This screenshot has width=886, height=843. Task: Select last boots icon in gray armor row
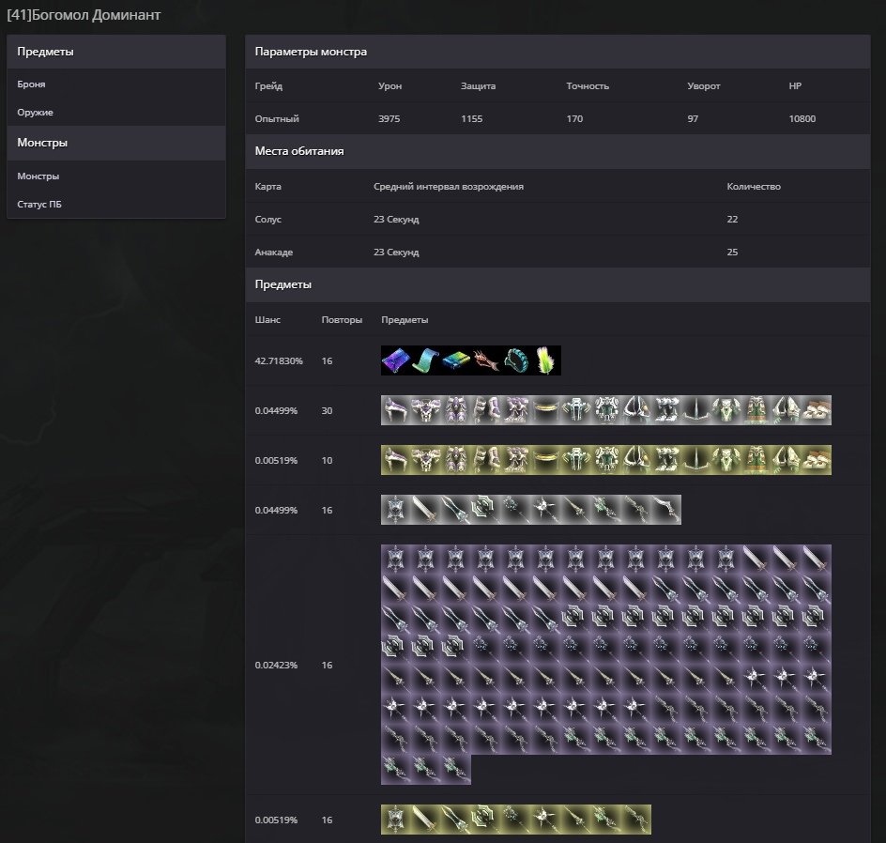tap(817, 410)
